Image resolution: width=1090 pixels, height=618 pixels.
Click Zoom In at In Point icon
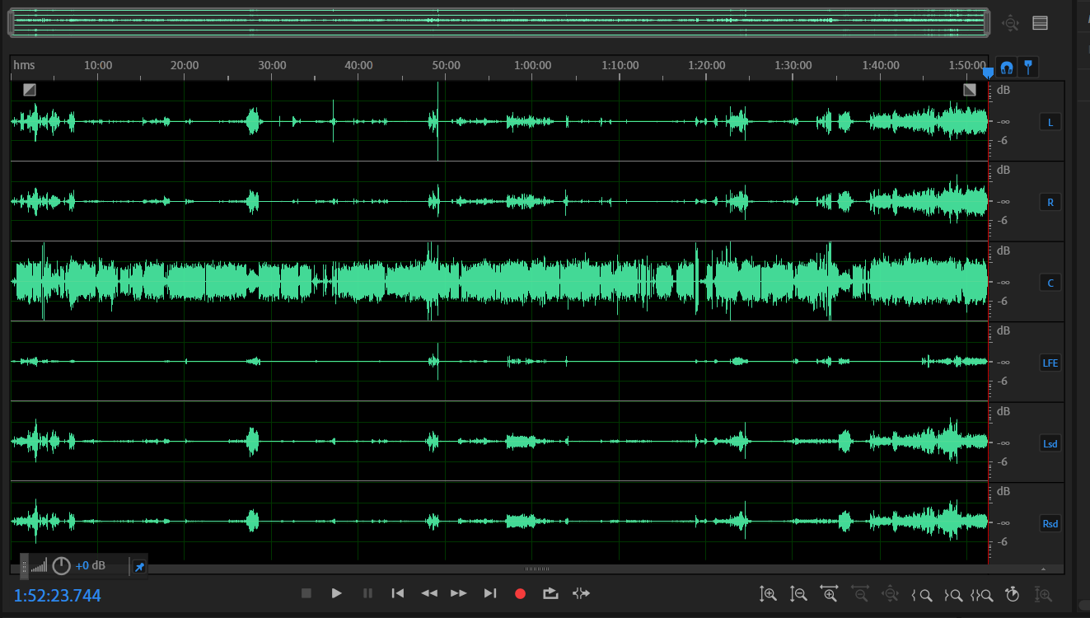[x=921, y=594]
